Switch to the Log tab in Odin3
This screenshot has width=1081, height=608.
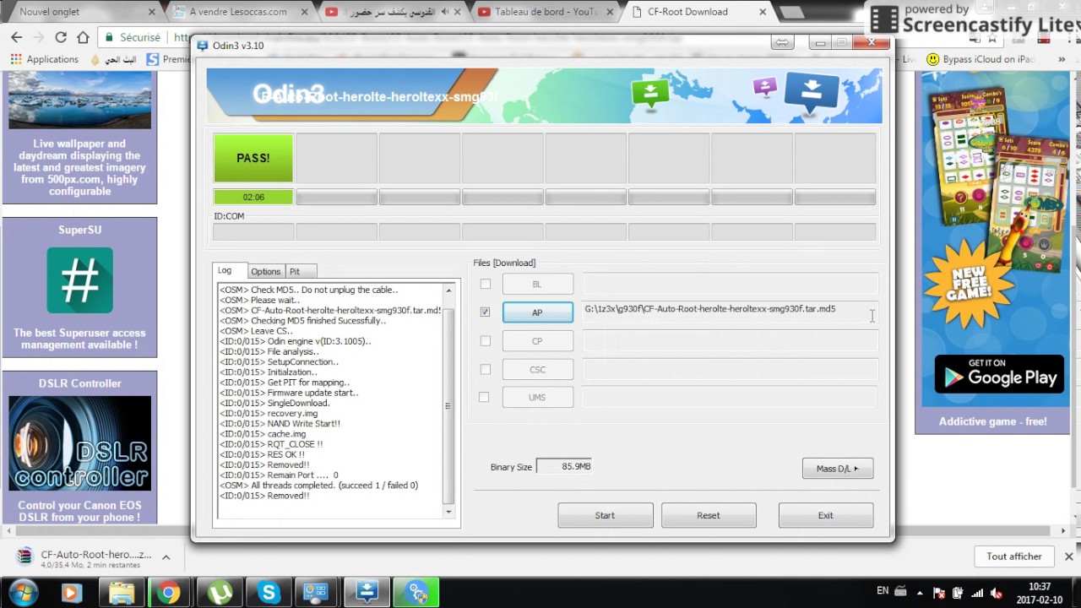pyautogui.click(x=230, y=271)
